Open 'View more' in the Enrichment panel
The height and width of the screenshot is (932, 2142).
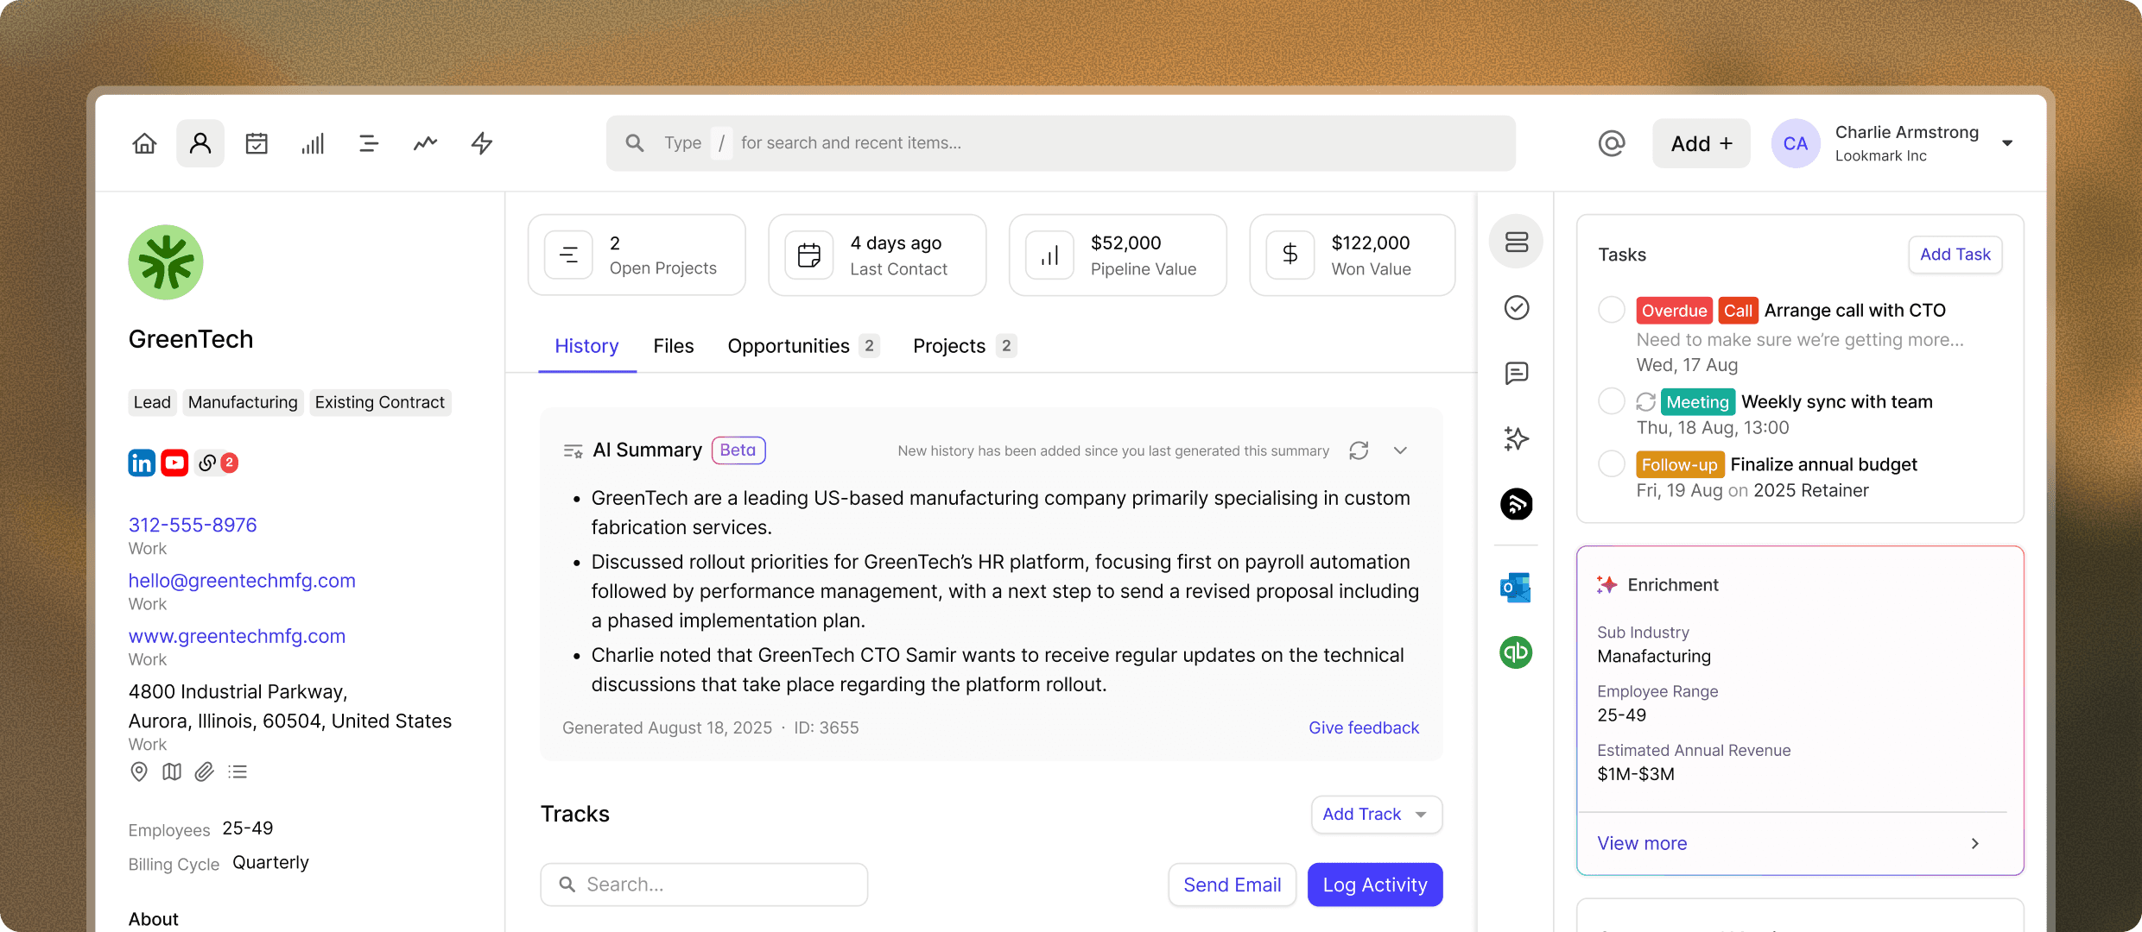point(1641,843)
